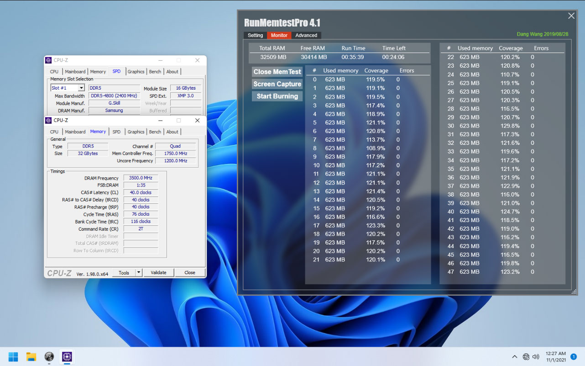Image resolution: width=585 pixels, height=366 pixels.
Task: Click the Close MemTest button
Action: [277, 72]
